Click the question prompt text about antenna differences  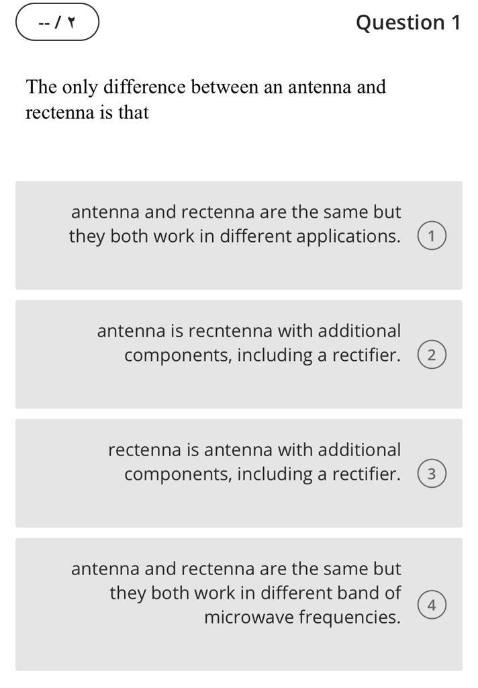point(201,99)
